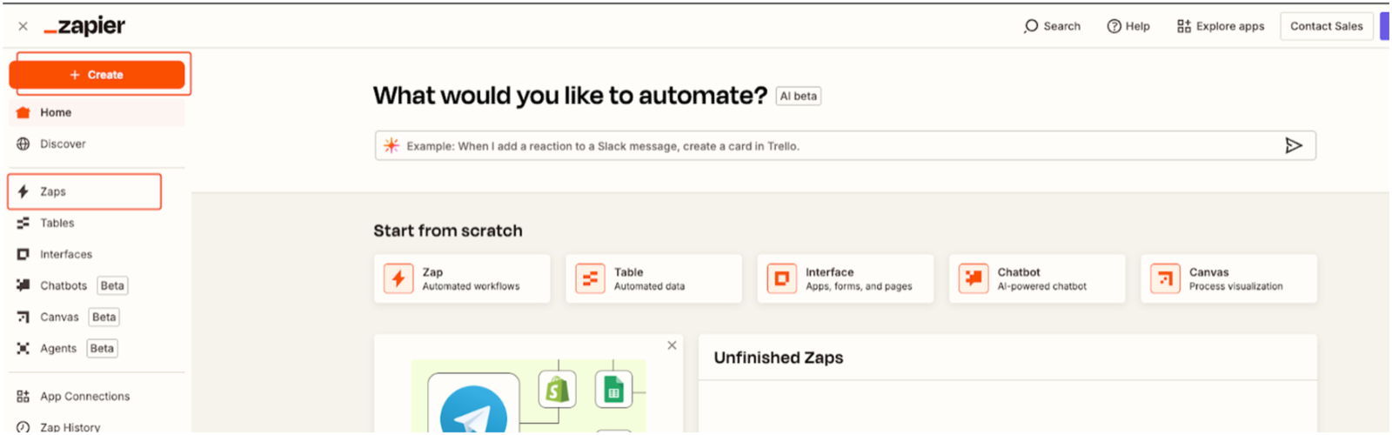Click the Beta badge next to Chatbots
This screenshot has height=435, width=1392.
(x=112, y=285)
